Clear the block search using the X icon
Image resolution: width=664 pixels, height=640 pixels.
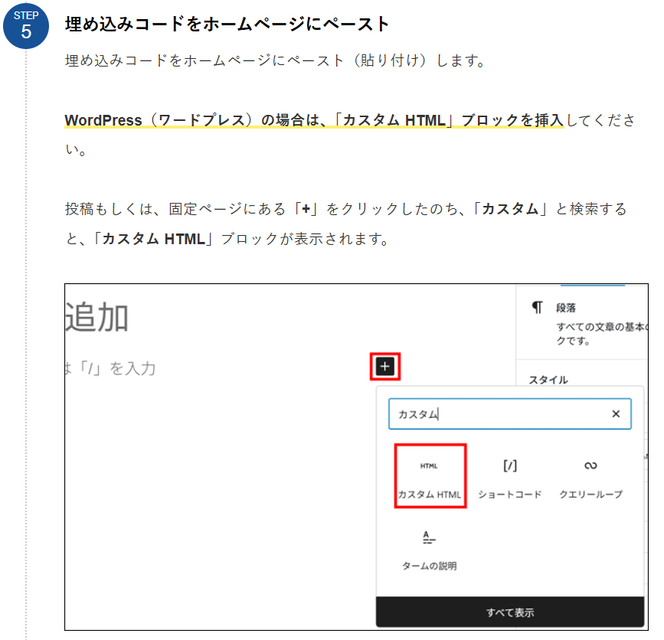616,413
